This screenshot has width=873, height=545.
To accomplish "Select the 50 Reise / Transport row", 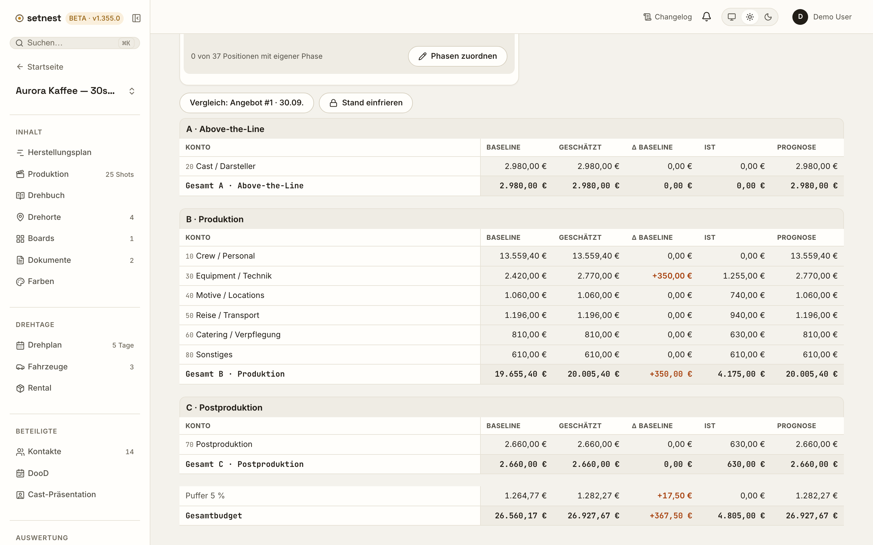I will tap(512, 315).
